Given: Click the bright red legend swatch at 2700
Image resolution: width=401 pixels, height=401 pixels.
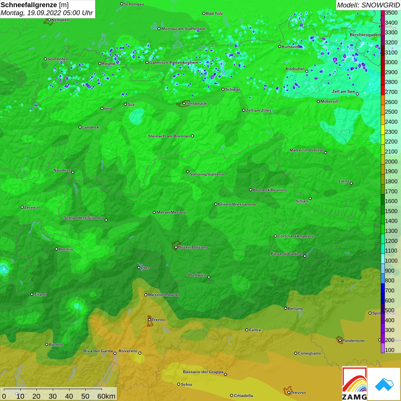Looking at the screenshot, I should tap(383, 90).
